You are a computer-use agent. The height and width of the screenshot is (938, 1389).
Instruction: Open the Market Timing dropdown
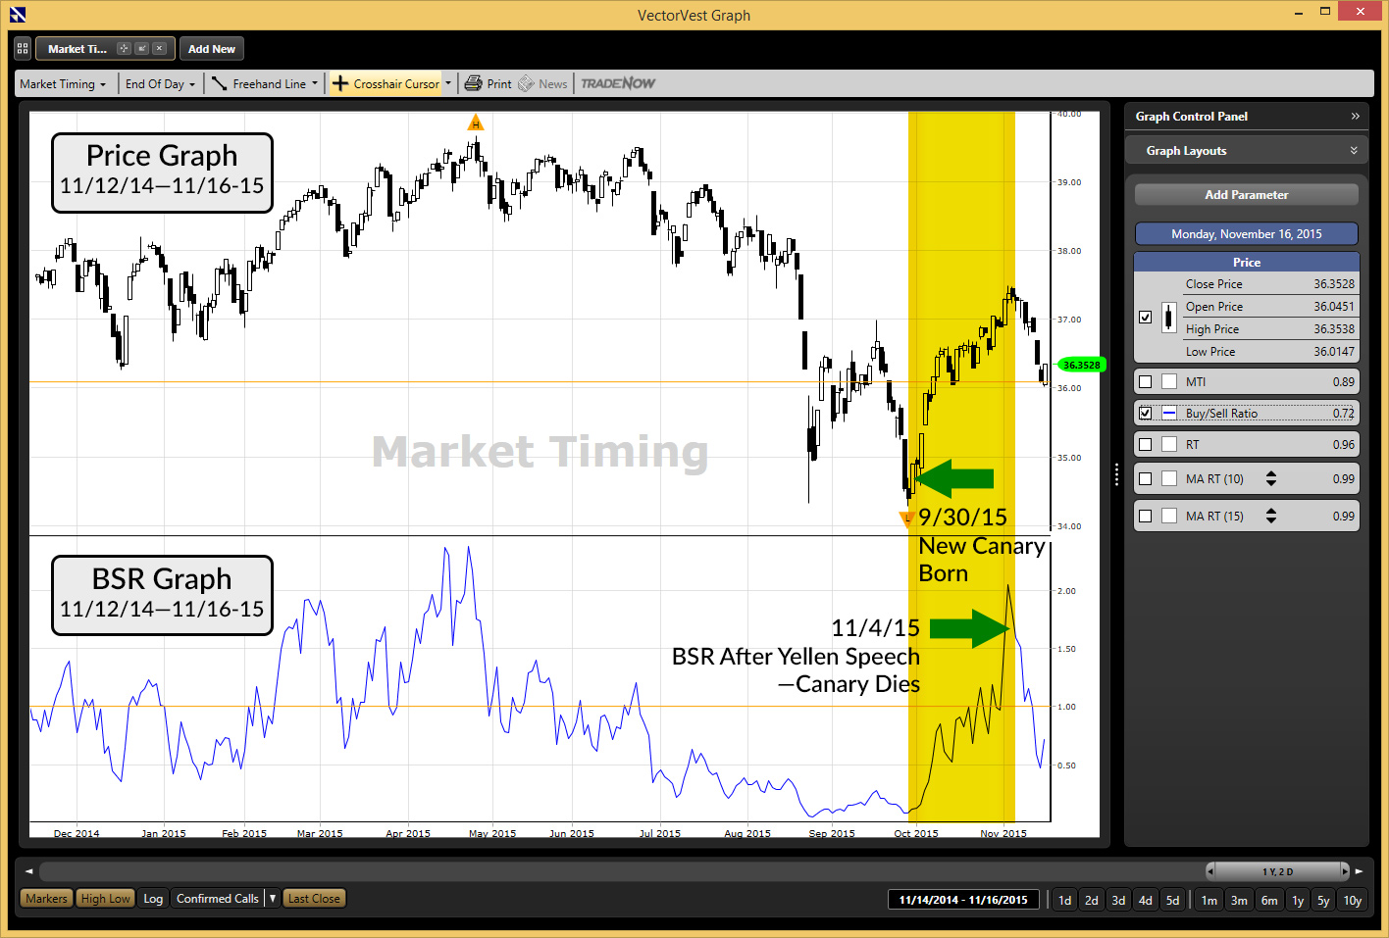pyautogui.click(x=63, y=84)
